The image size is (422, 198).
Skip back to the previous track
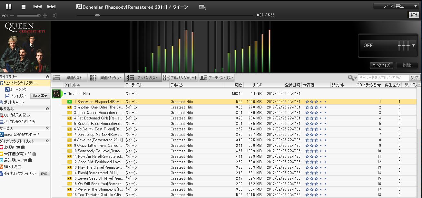[x=37, y=7]
